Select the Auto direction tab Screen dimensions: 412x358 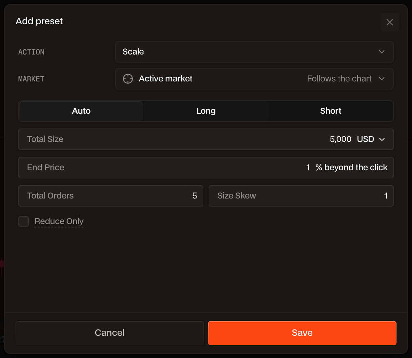tap(81, 111)
